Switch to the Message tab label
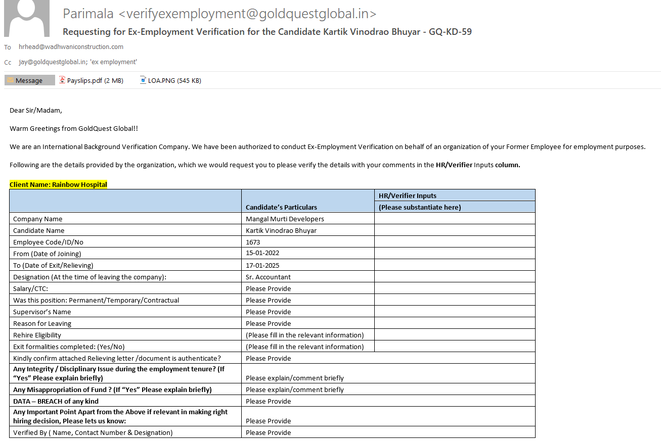Image resolution: width=661 pixels, height=442 pixels. [x=29, y=81]
